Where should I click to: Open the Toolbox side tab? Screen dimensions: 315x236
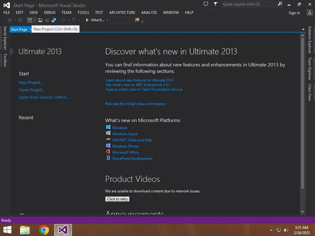pyautogui.click(x=5, y=60)
